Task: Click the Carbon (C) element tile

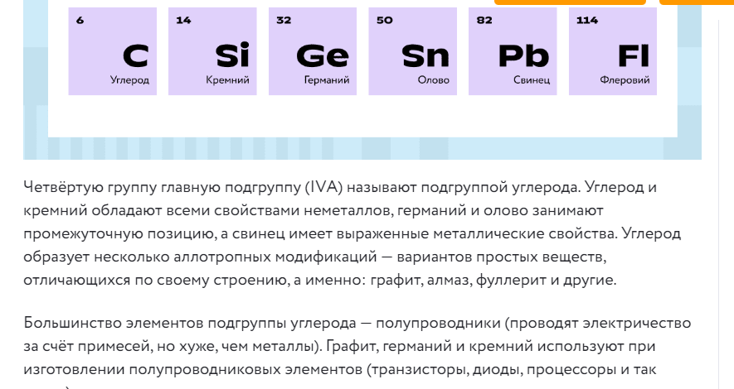Action: [113, 51]
